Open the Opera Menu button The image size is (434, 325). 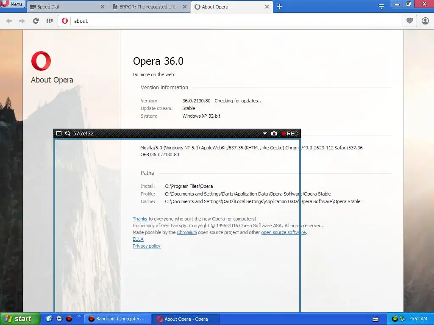(12, 4)
